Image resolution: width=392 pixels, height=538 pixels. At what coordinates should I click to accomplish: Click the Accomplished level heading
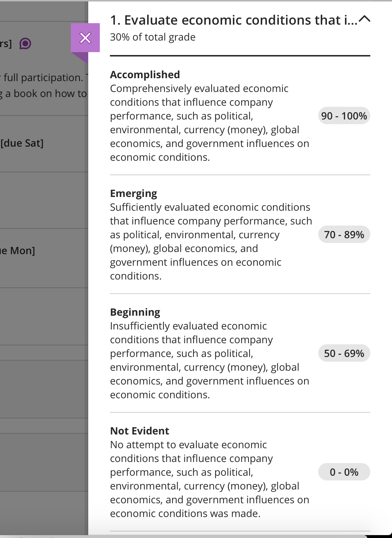pos(145,75)
